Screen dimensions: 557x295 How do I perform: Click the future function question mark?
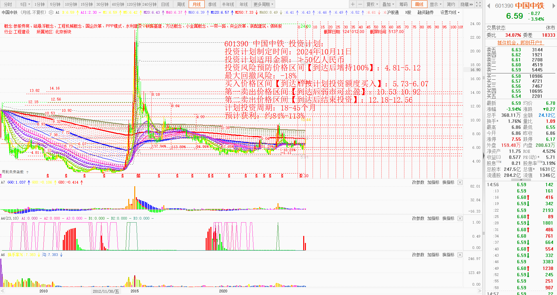click(x=27, y=172)
